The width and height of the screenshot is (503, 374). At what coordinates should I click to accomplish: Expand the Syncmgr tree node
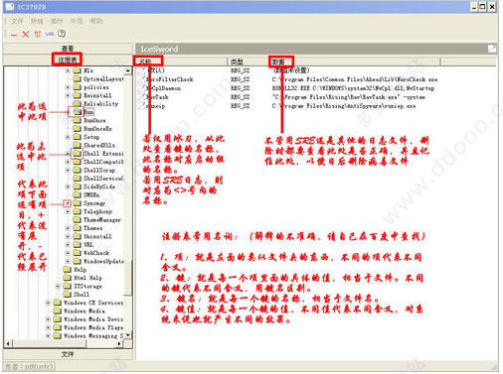68,203
